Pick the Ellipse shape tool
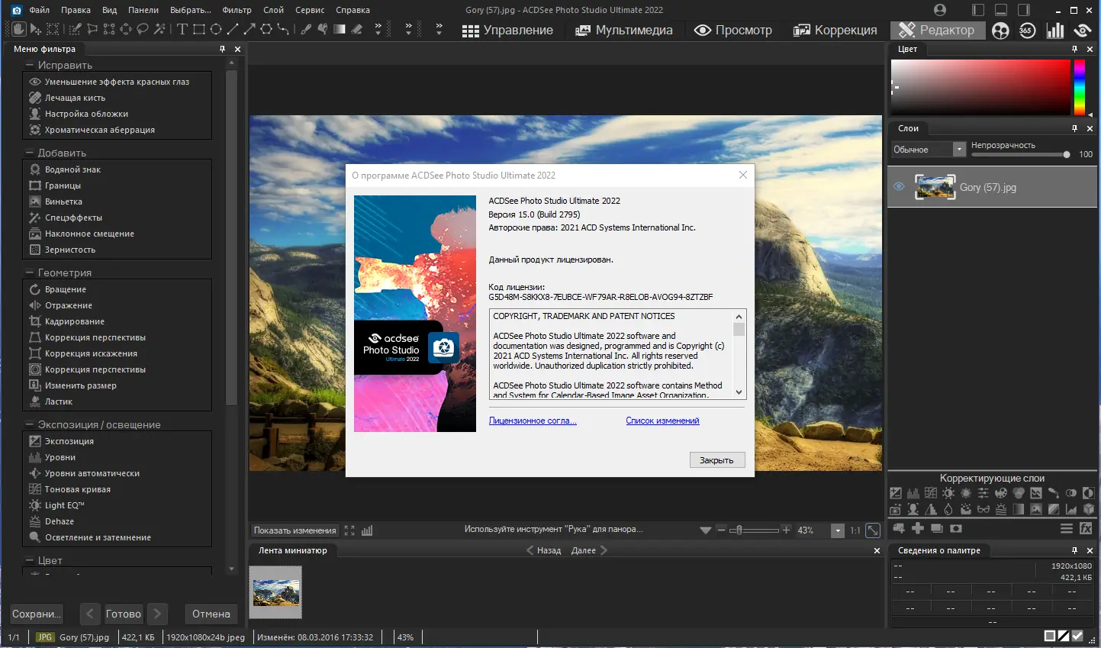The width and height of the screenshot is (1101, 648). [x=216, y=30]
